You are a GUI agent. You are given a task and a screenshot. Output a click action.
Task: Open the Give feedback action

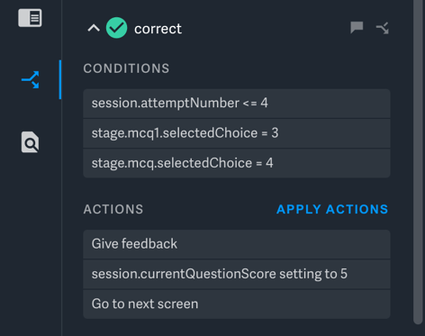pos(237,244)
